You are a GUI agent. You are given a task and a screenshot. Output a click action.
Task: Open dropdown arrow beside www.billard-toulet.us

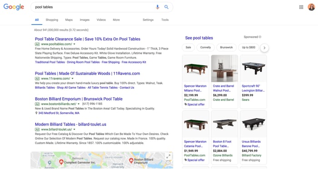coord(74,129)
